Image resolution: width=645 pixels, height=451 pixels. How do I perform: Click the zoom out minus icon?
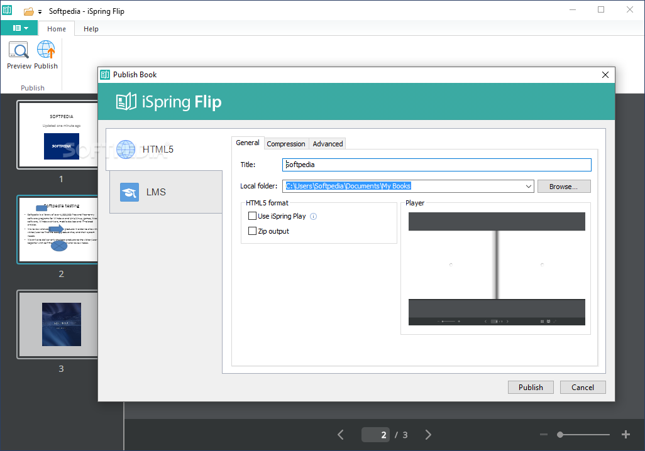coord(543,435)
